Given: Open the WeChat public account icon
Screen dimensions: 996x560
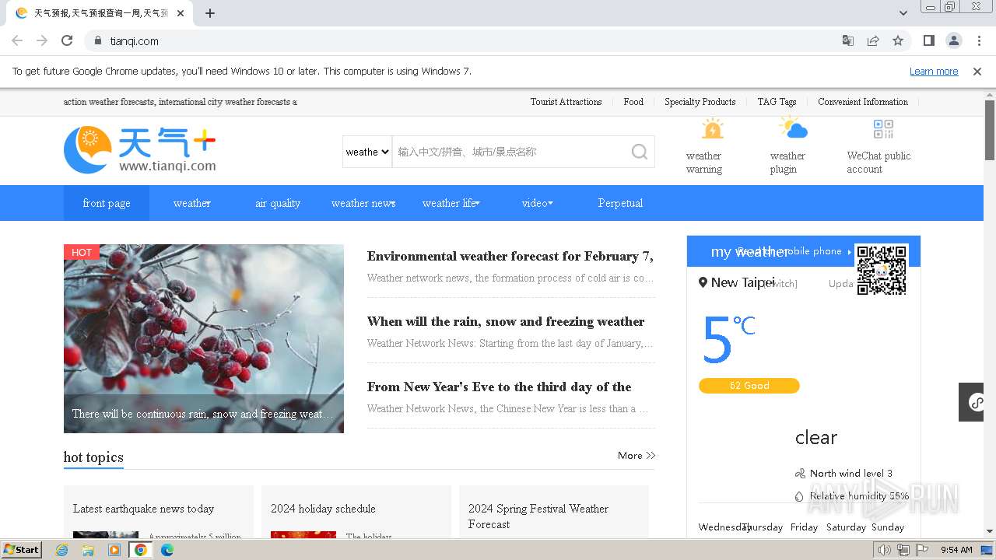Looking at the screenshot, I should (x=883, y=129).
